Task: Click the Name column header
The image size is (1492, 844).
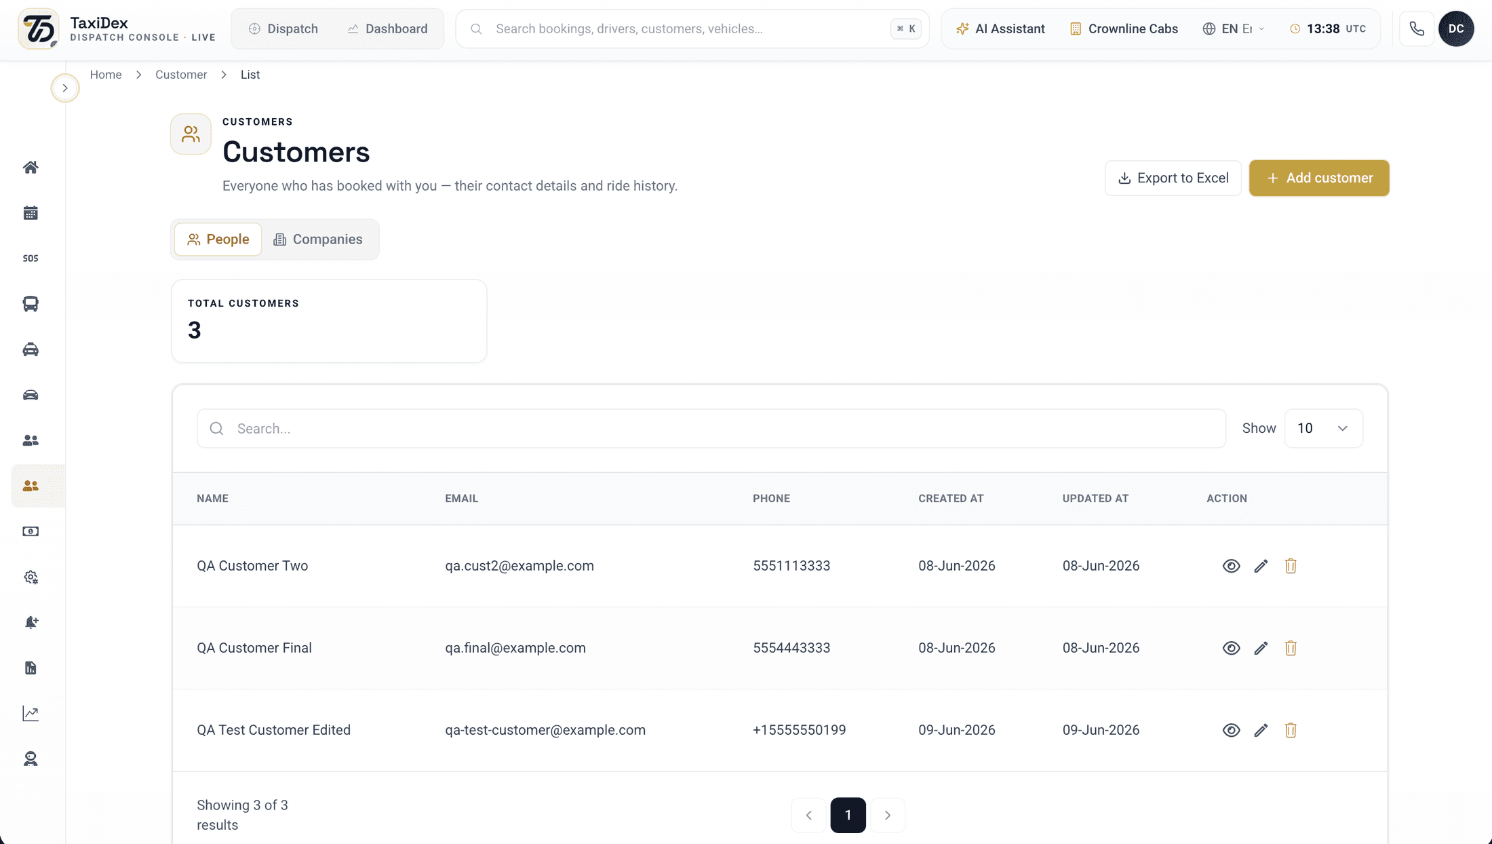Action: 212,498
